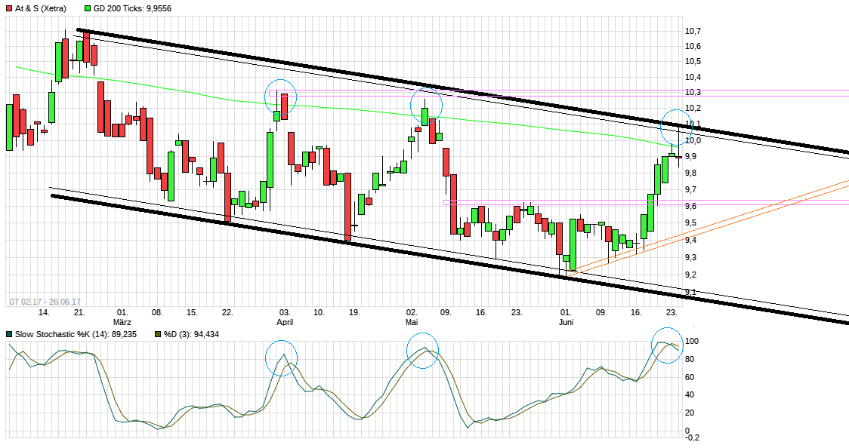Viewport: 849px width, 448px height.
Task: Click price axis value 9,8
Action: (x=691, y=173)
